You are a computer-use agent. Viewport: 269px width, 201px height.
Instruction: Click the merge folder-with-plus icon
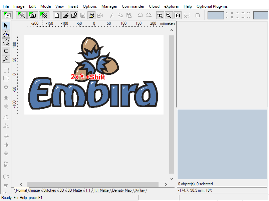click(74, 15)
